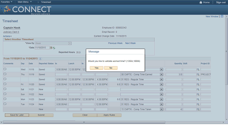Open the help icon beside the date range

(40, 59)
